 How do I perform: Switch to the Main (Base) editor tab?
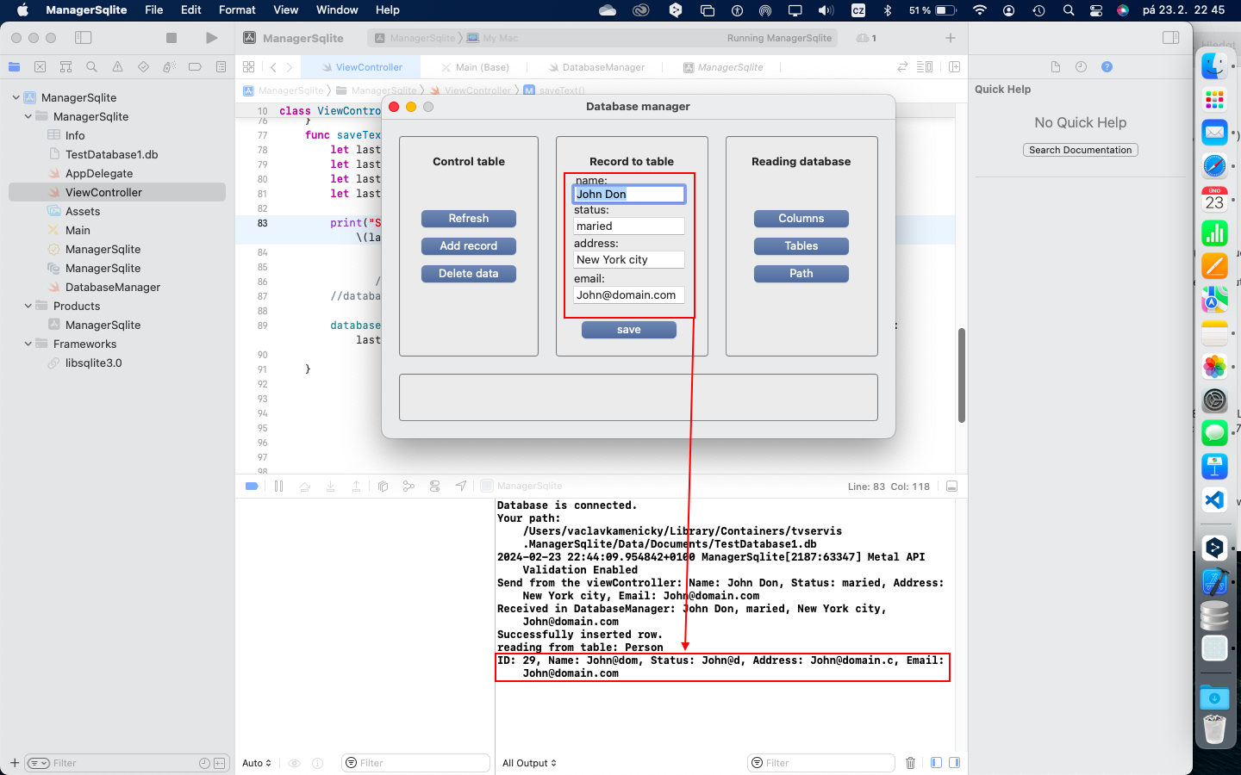click(x=474, y=67)
